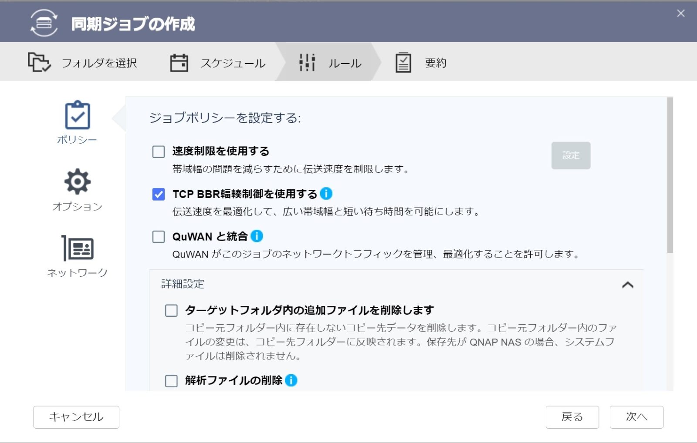Uncheck TCP BBR輻輳制御を使用する
Screen dimensions: 697x443
point(159,194)
